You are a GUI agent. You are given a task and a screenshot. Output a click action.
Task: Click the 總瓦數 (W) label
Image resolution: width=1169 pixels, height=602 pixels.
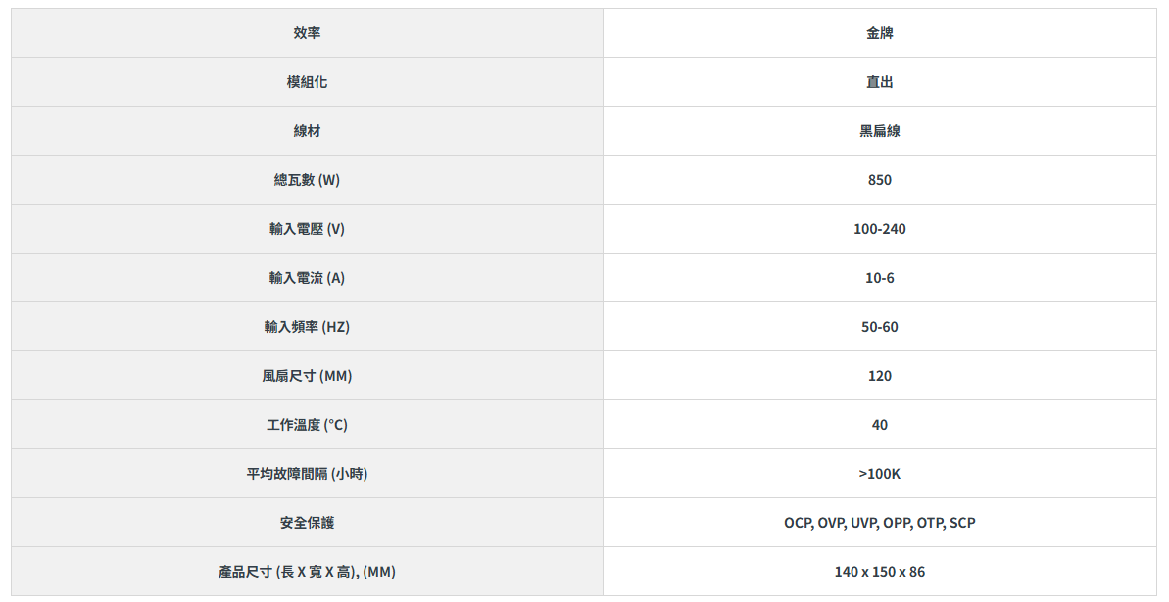tap(307, 180)
